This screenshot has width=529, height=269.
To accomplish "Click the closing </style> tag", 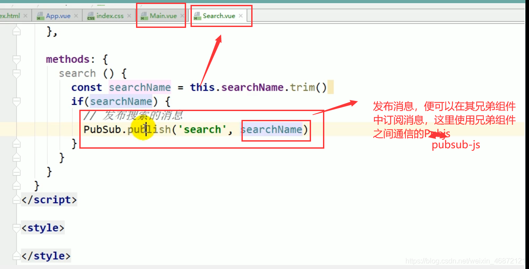I will [x=46, y=256].
